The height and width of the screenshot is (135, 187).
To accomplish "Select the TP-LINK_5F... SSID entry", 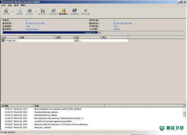I will [11, 41].
